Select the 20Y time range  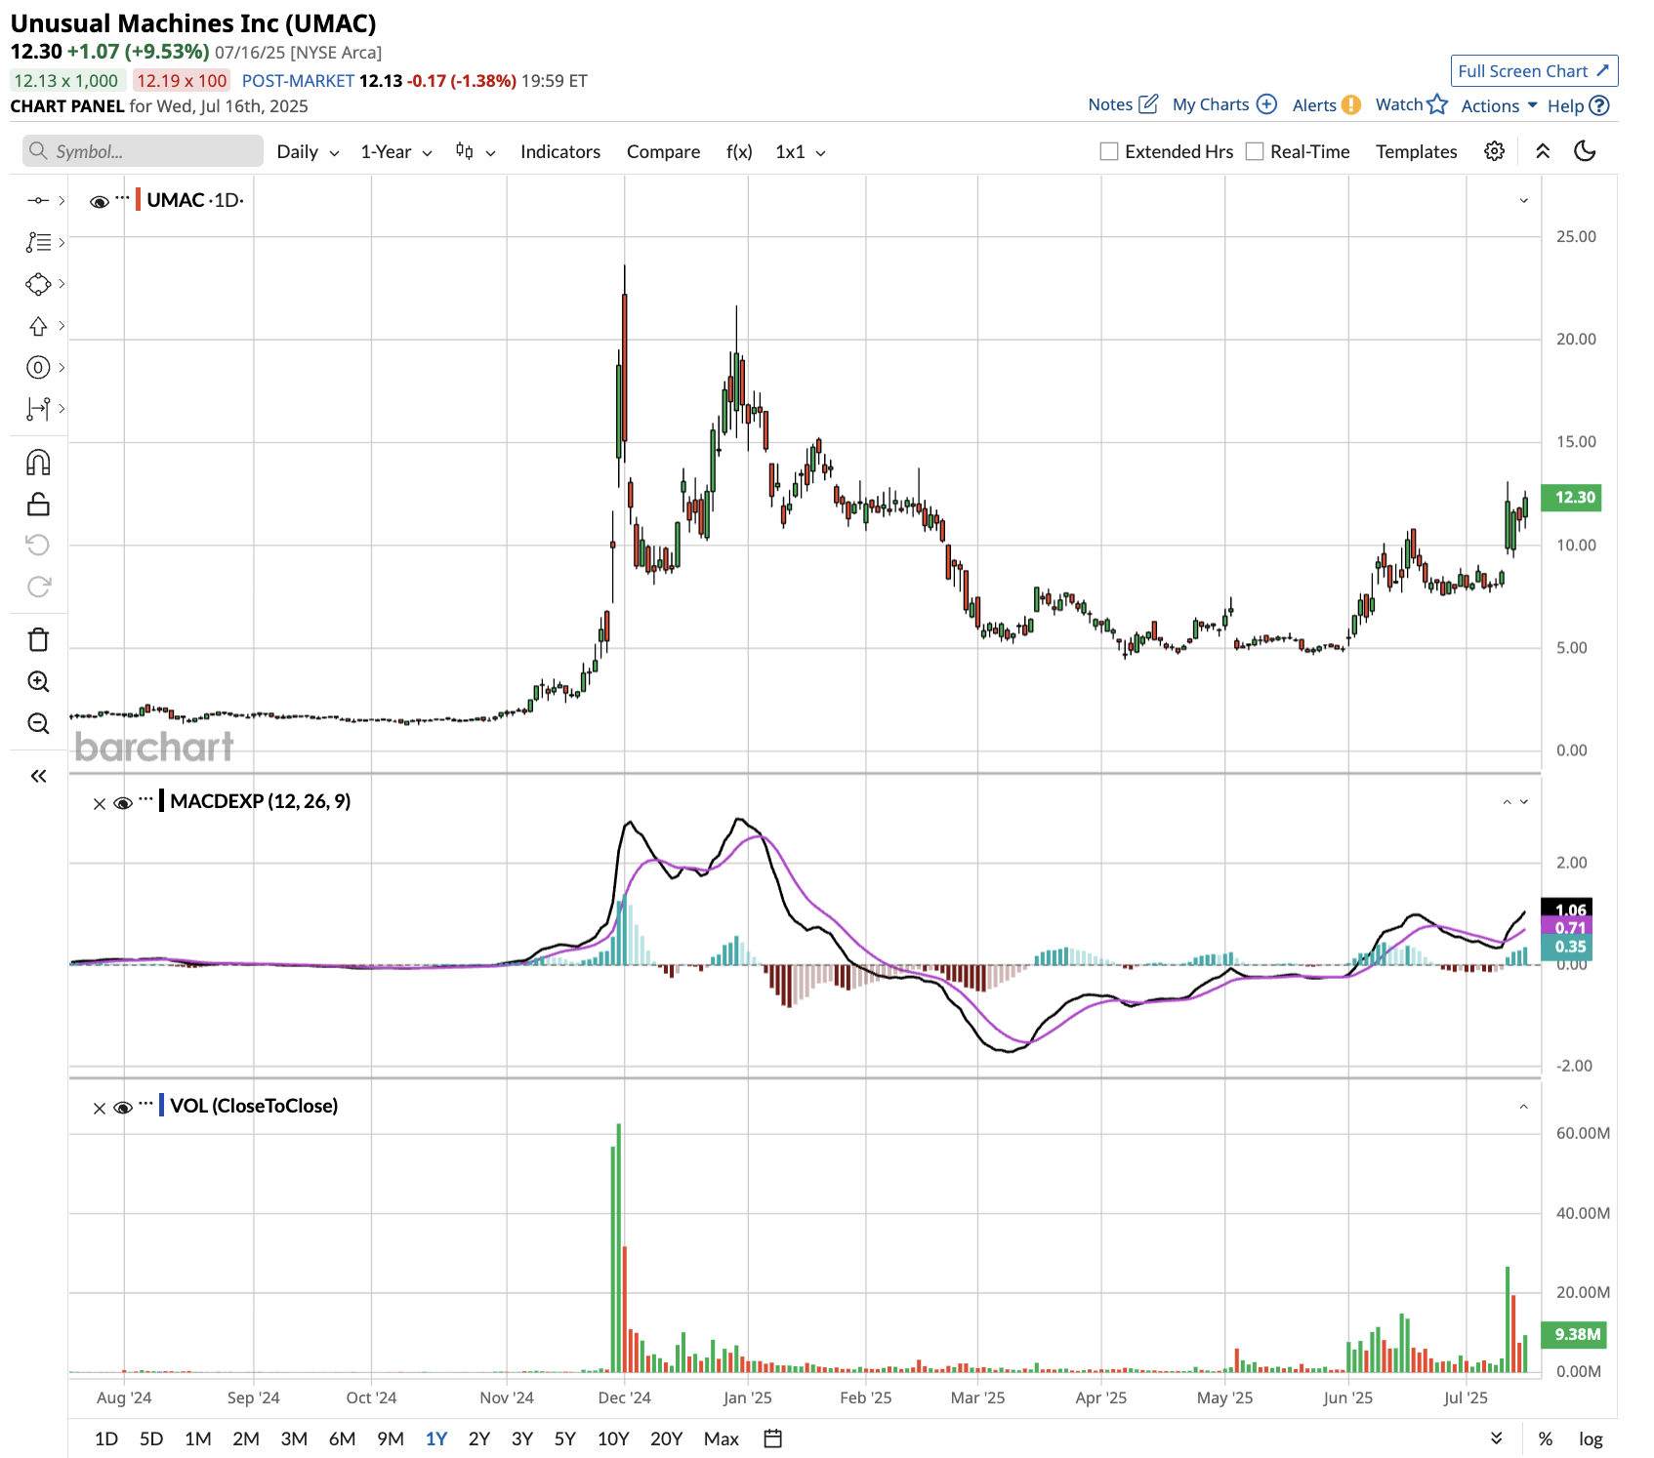tap(666, 1438)
